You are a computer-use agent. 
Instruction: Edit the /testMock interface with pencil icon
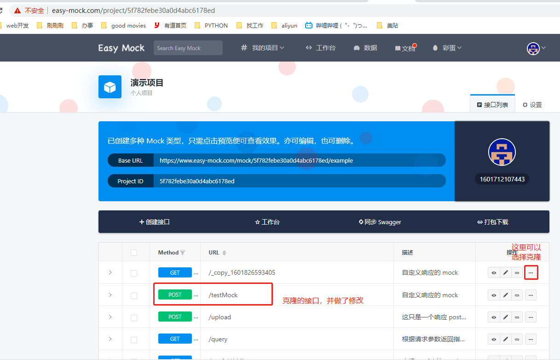505,294
